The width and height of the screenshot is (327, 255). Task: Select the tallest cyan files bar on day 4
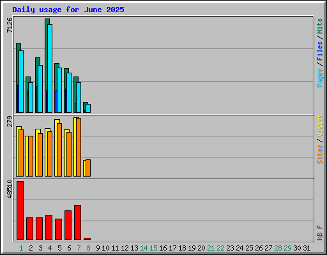point(50,68)
